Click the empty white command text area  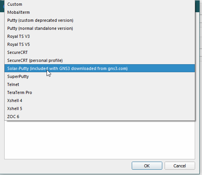[100, 140]
